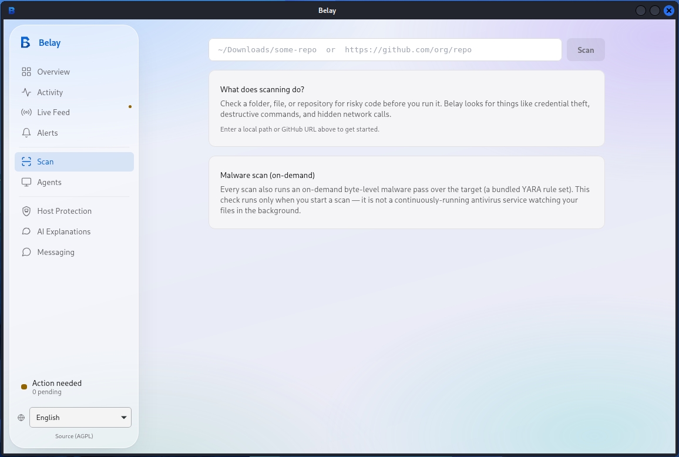Close the Belay window

point(668,11)
